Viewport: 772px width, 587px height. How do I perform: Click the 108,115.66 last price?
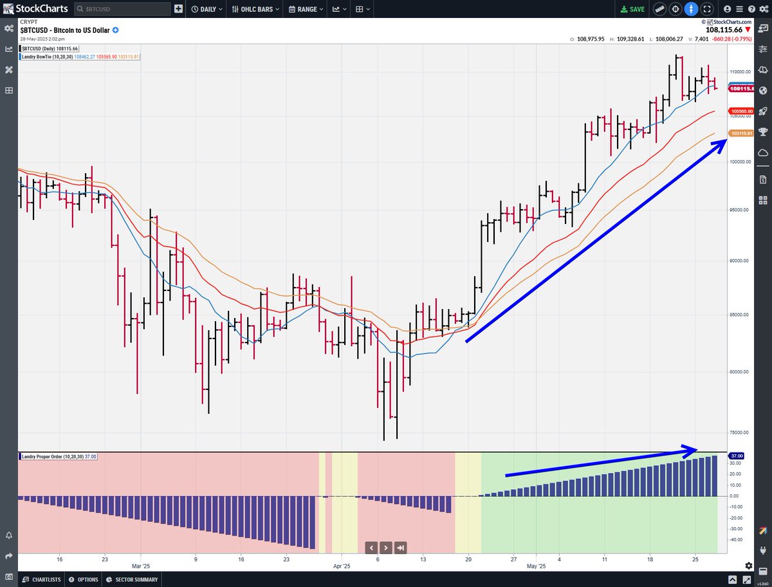724,30
